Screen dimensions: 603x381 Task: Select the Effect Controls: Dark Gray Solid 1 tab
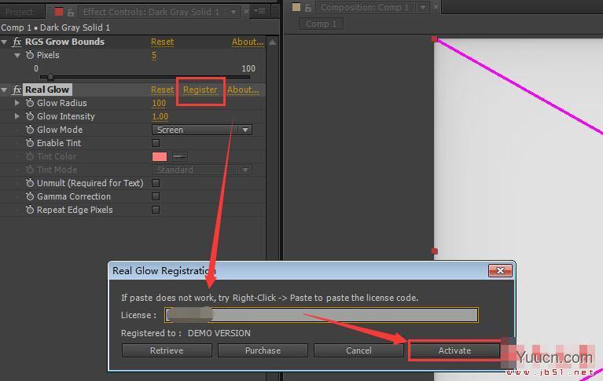click(x=151, y=12)
